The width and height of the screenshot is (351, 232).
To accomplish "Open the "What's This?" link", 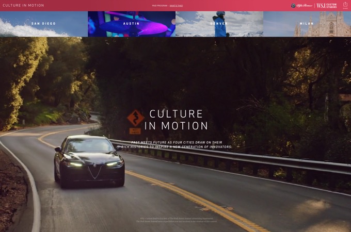I will click(176, 6).
